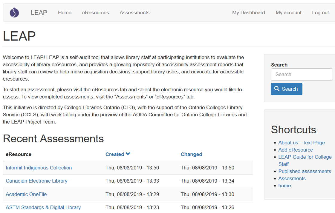Open LEAP Guide for College Staff
Image resolution: width=335 pixels, height=213 pixels.
(305, 157)
